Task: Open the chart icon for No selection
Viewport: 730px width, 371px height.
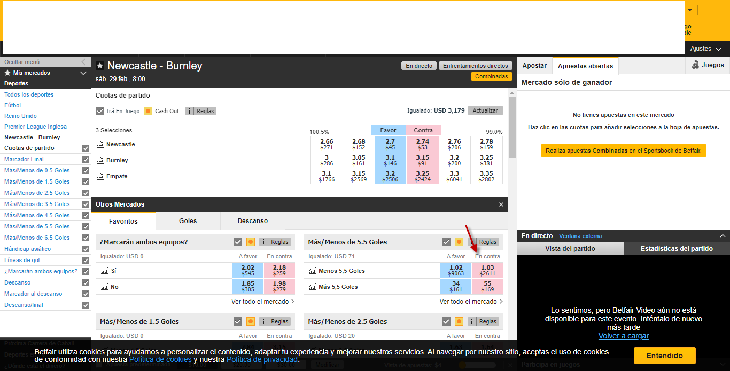Action: tap(104, 287)
